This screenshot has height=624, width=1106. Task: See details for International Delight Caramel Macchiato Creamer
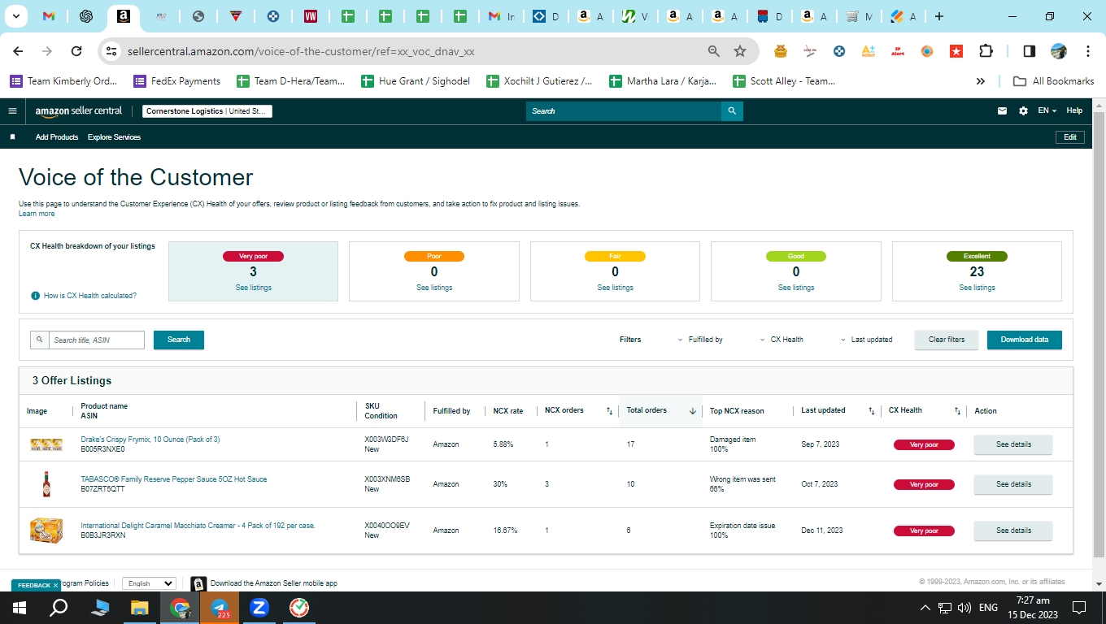[x=1013, y=531]
